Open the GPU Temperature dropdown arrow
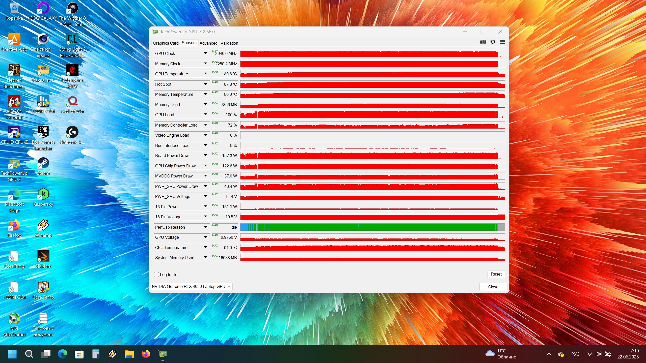The width and height of the screenshot is (646, 363). coord(205,74)
